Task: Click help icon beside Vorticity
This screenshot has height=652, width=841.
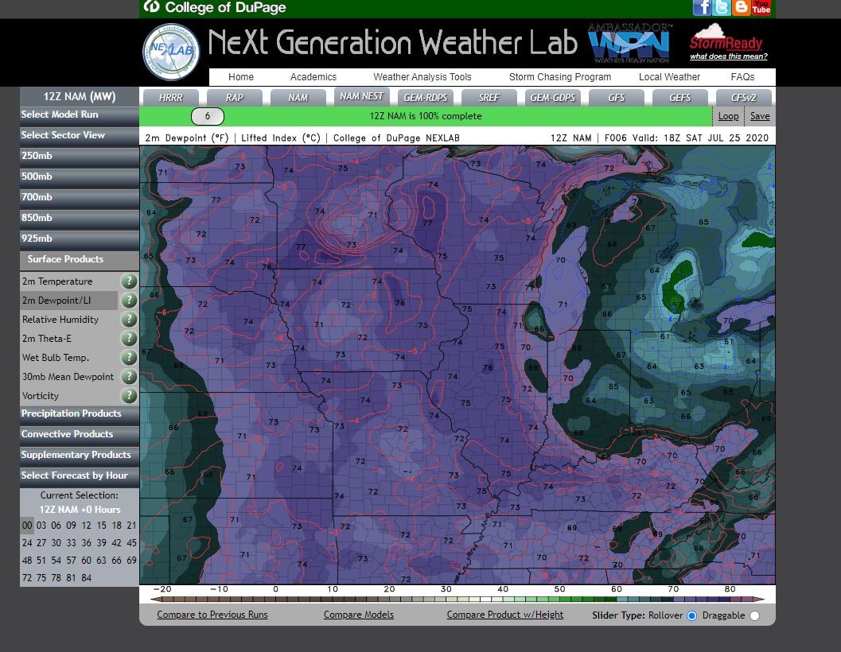Action: tap(128, 396)
